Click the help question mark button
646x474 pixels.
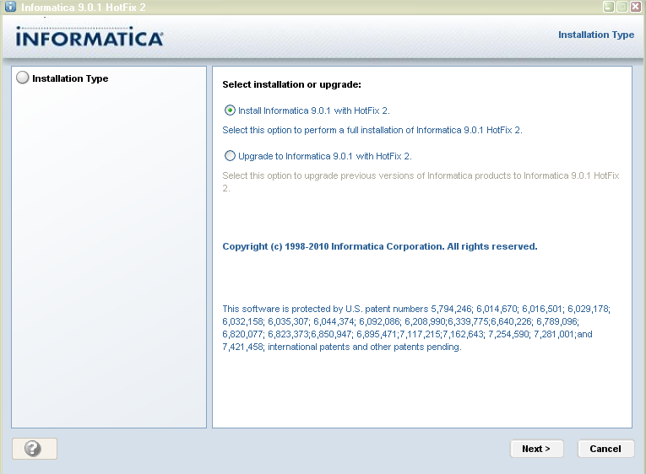(x=34, y=449)
